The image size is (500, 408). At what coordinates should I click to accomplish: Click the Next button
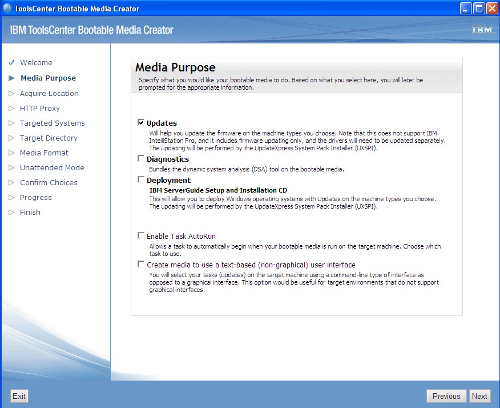click(479, 396)
